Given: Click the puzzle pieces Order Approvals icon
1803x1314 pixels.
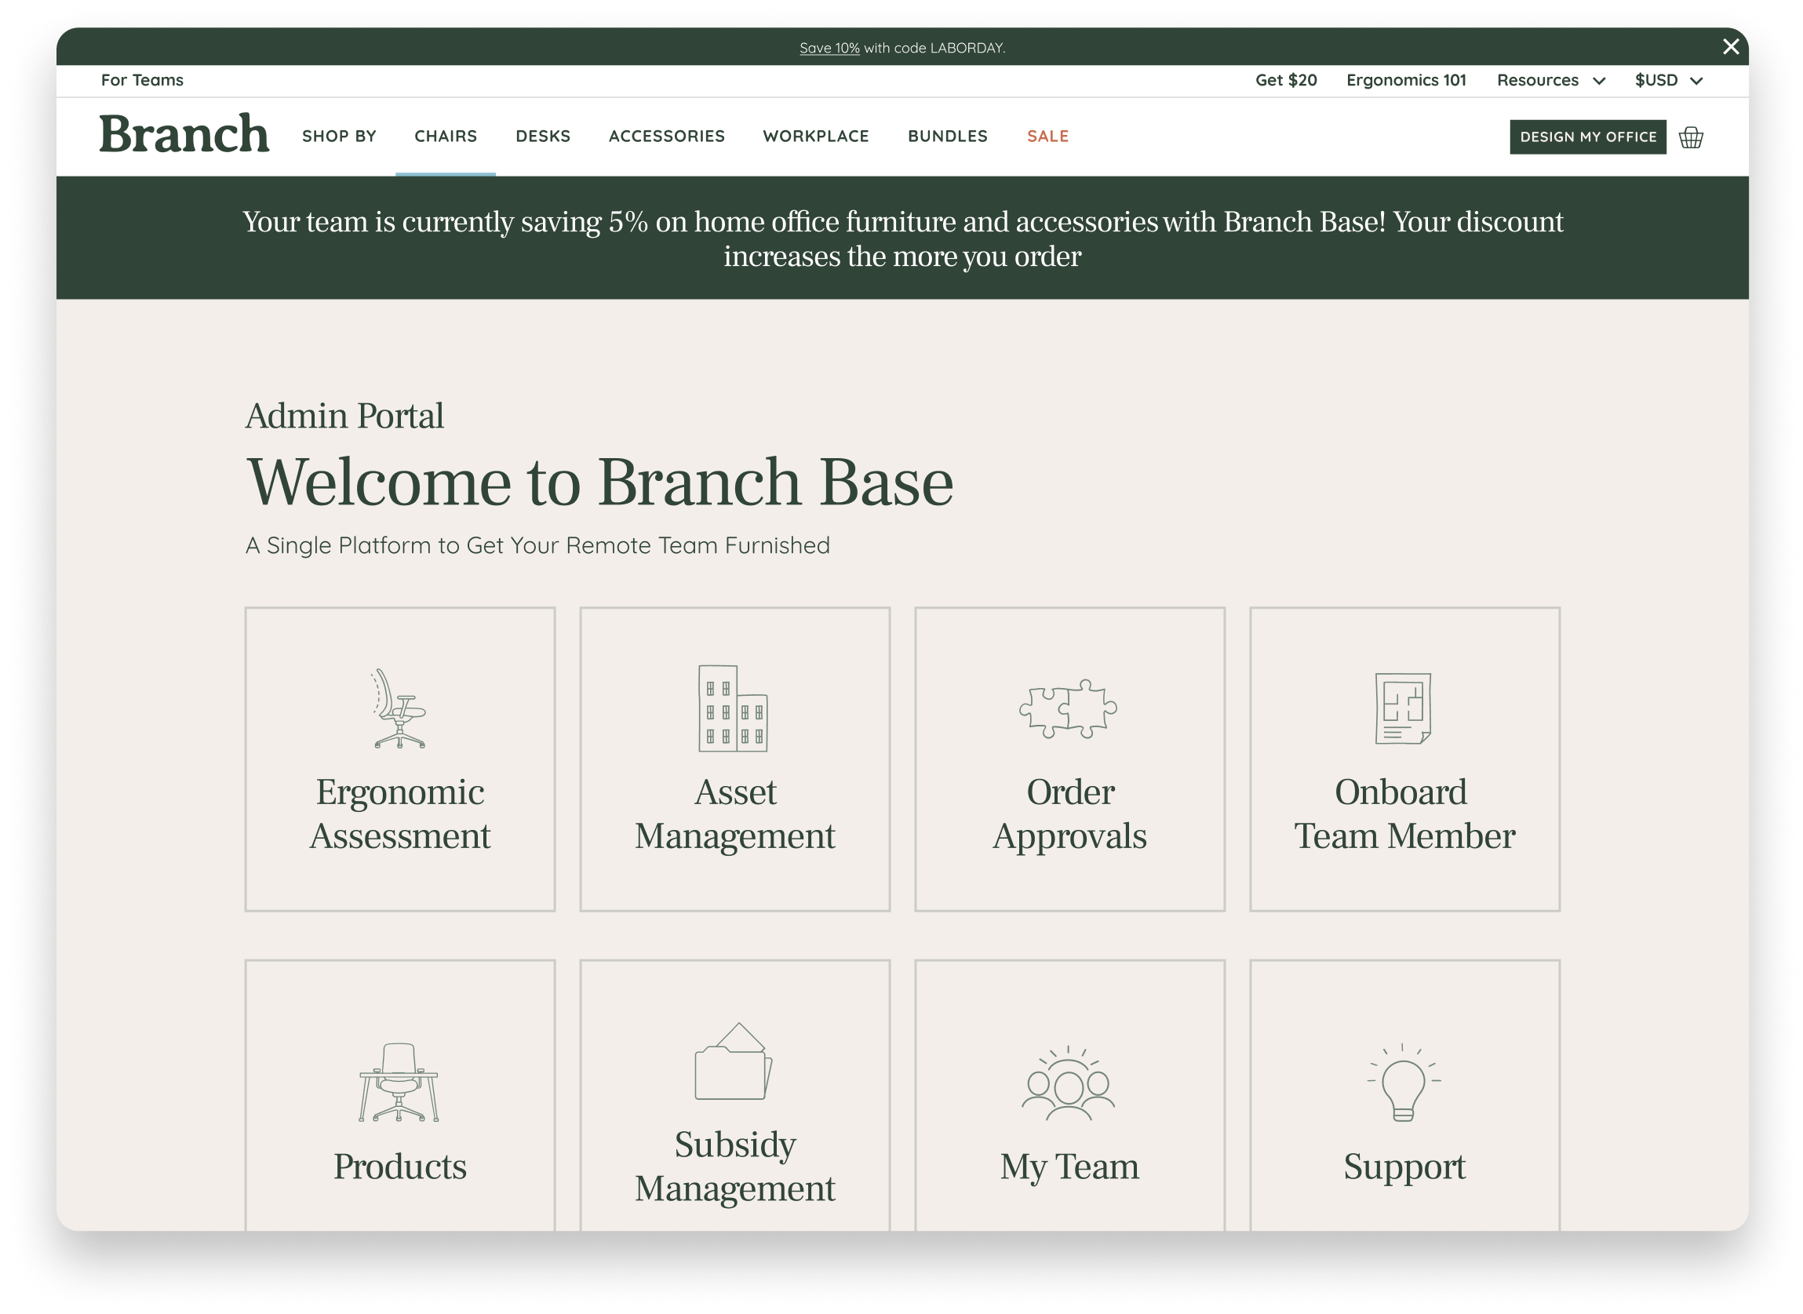Looking at the screenshot, I should coord(1068,708).
